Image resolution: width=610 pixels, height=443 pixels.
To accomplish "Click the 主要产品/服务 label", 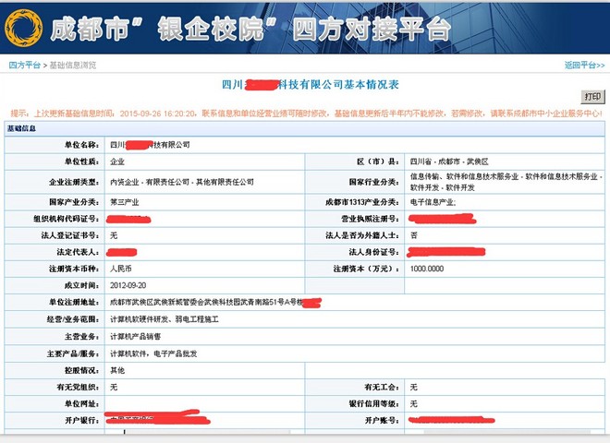I will [x=73, y=353].
